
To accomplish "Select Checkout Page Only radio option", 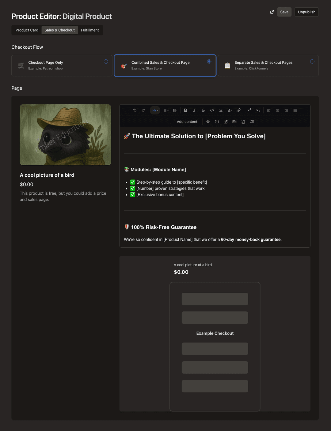I will [x=106, y=62].
